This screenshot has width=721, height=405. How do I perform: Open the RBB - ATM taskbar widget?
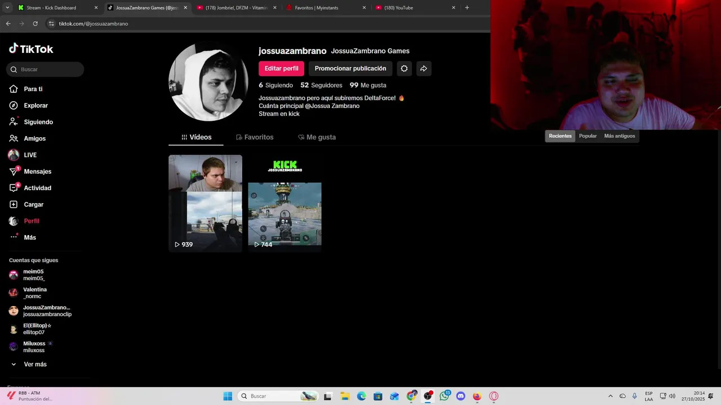pyautogui.click(x=31, y=396)
